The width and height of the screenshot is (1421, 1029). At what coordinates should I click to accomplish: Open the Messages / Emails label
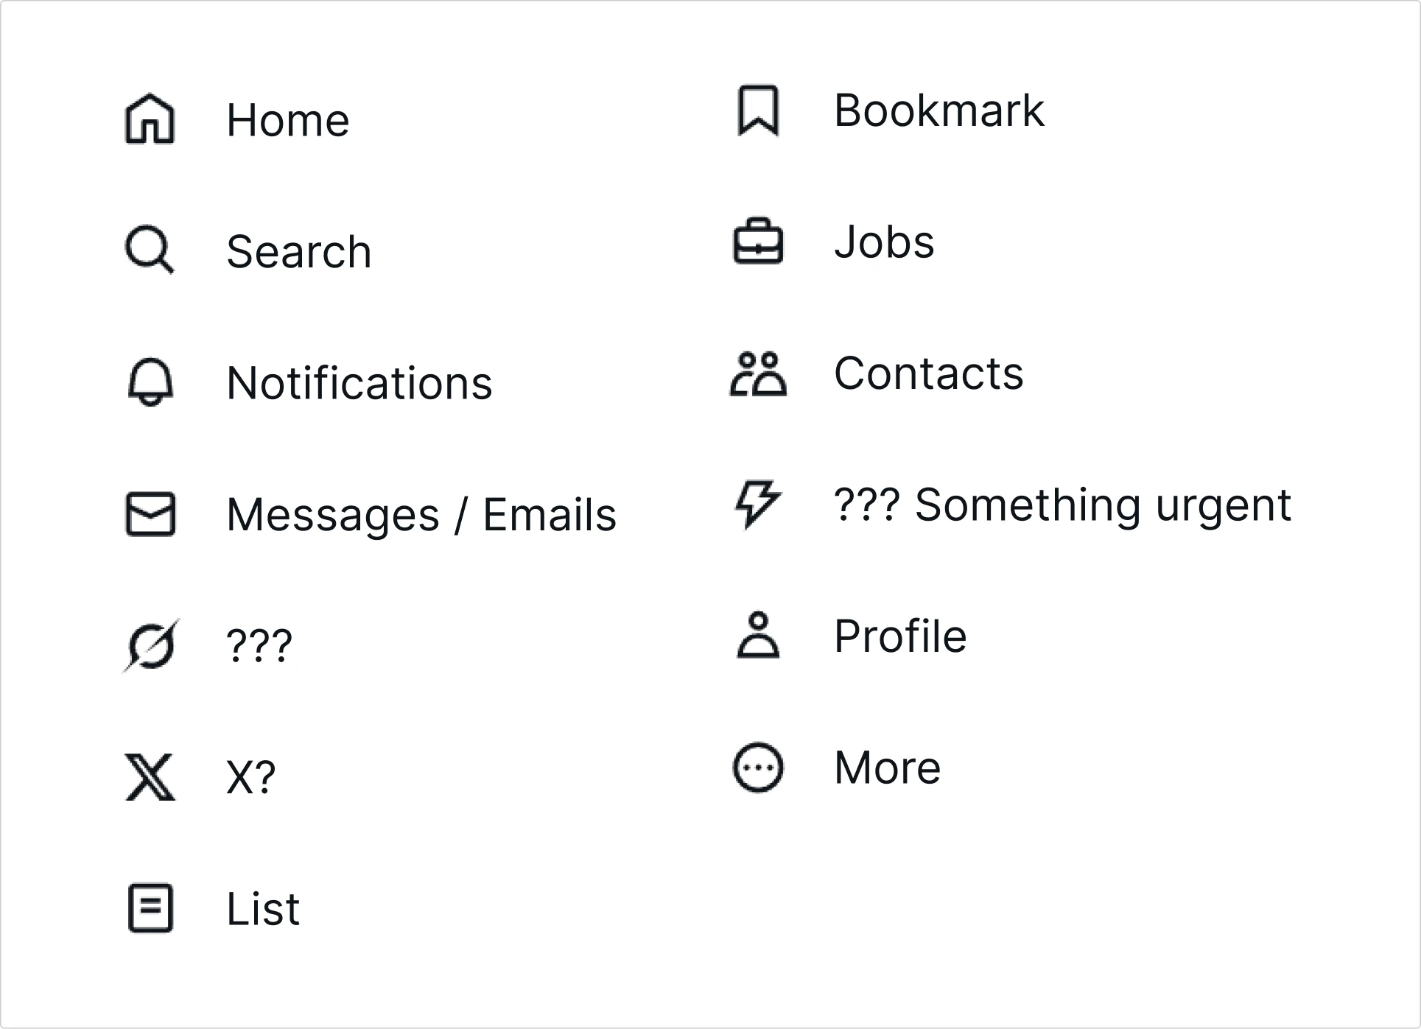point(421,514)
